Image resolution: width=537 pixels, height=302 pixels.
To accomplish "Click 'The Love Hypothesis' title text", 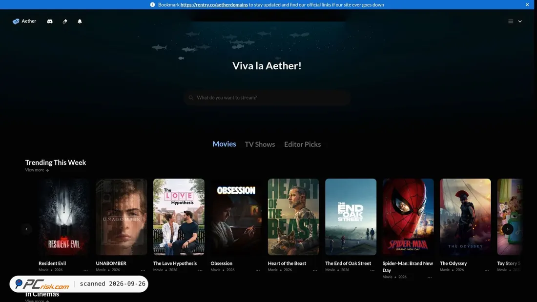I will coord(175,263).
